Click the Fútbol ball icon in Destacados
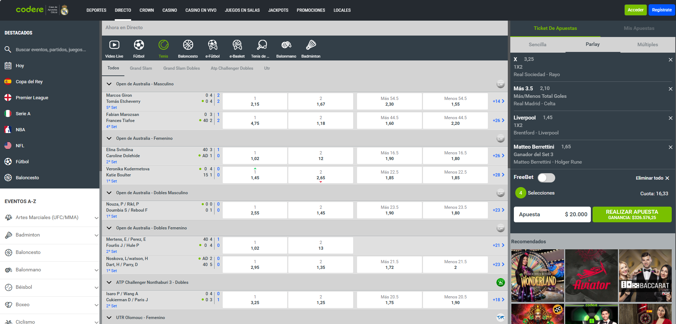676x324 pixels. point(8,161)
